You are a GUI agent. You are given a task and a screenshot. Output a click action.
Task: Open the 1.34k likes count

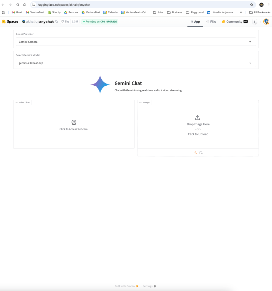pyautogui.click(x=75, y=22)
